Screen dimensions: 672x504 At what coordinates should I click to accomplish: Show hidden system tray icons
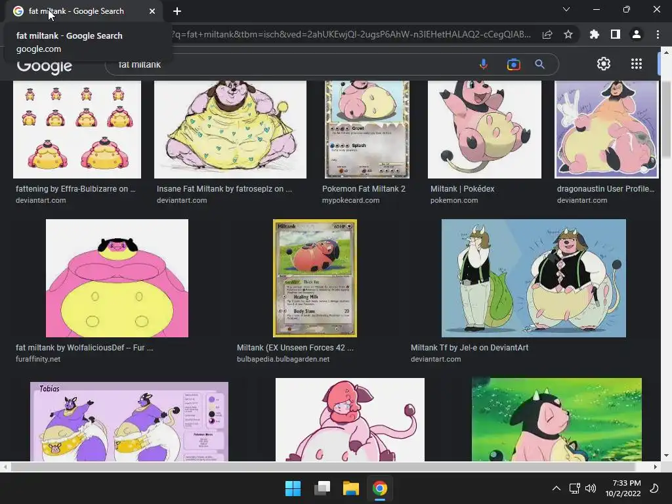[556, 488]
